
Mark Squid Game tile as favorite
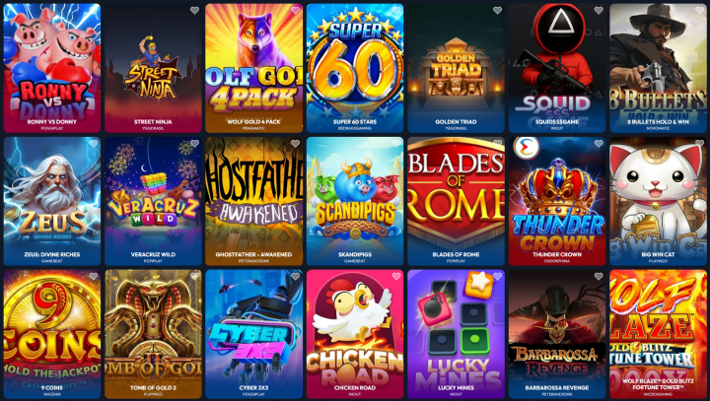599,11
